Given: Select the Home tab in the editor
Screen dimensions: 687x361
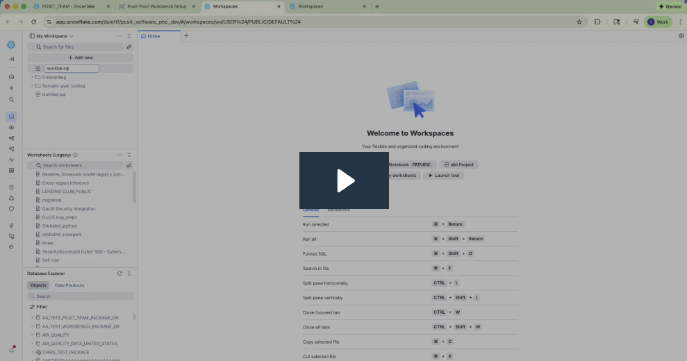Looking at the screenshot, I should (x=151, y=36).
